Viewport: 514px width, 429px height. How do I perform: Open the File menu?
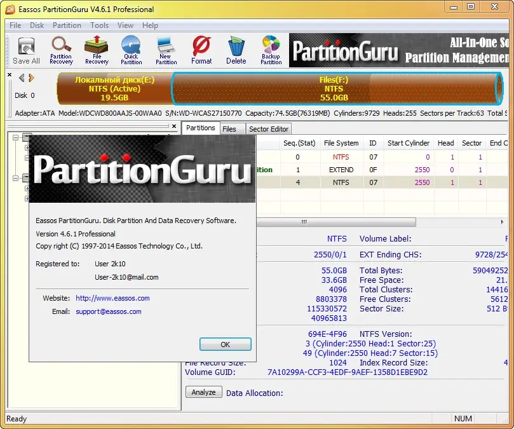coord(15,25)
